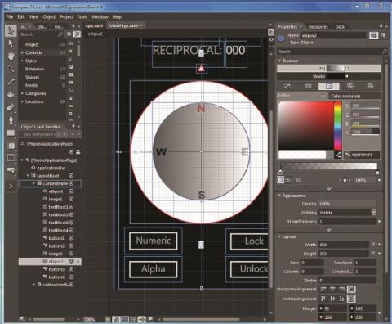Image resolution: width=392 pixels, height=324 pixels.
Task: Open the Assets chevron at toolbar bottom
Action: [11, 187]
